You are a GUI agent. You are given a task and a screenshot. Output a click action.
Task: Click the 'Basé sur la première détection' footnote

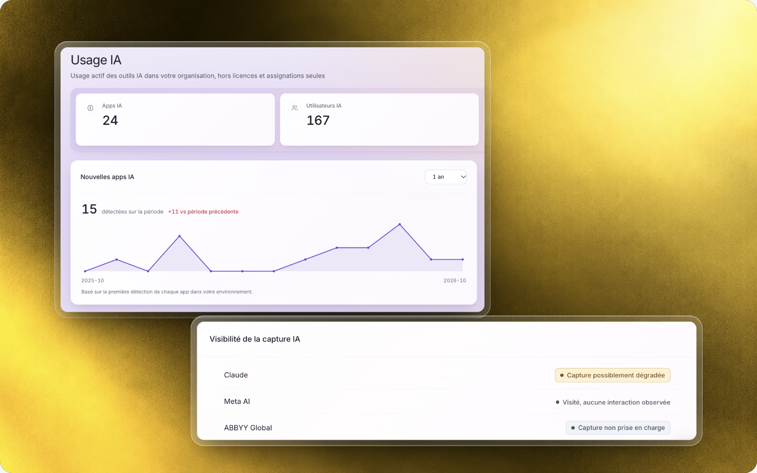tap(167, 292)
